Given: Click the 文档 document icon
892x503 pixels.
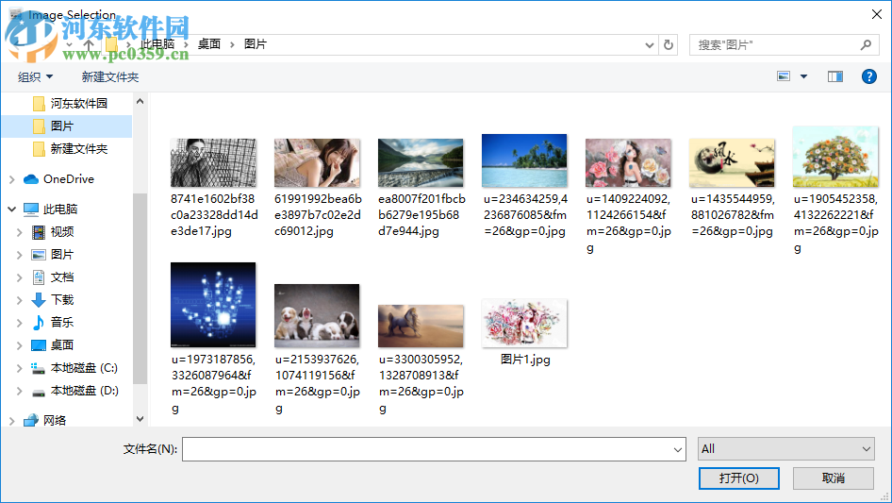Looking at the screenshot, I should (x=38, y=277).
